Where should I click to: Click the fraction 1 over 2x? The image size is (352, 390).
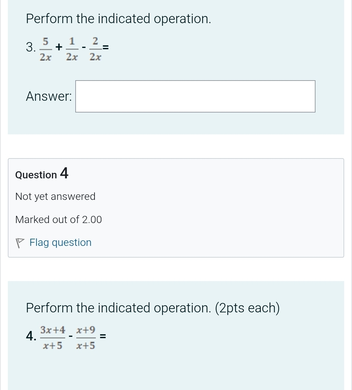click(x=72, y=48)
